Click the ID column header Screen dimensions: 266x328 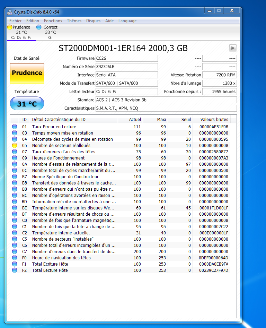pyautogui.click(x=25, y=119)
